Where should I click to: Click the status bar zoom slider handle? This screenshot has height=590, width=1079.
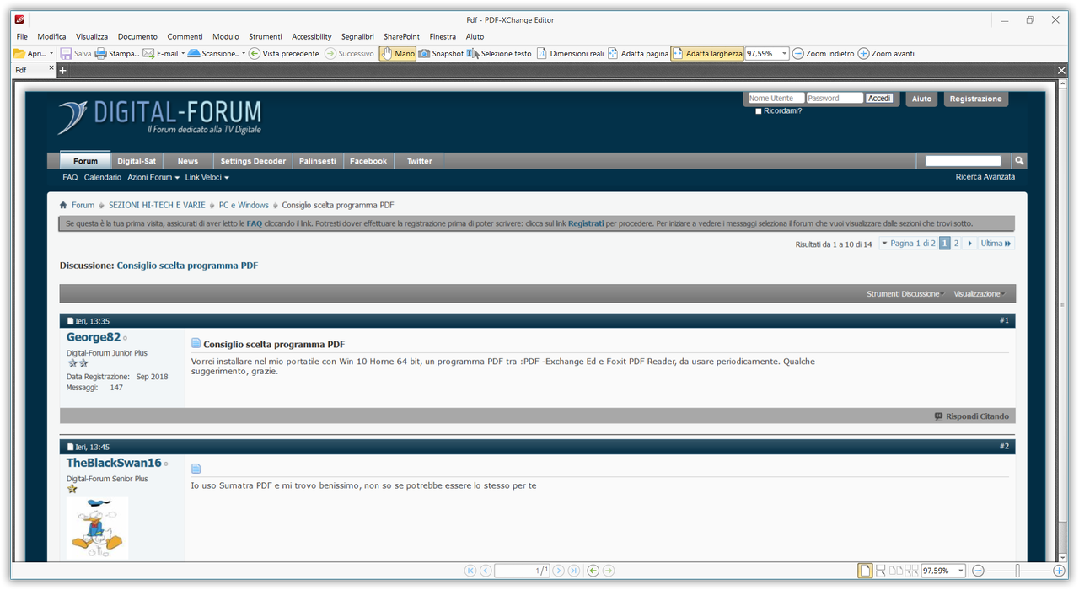(x=1017, y=571)
